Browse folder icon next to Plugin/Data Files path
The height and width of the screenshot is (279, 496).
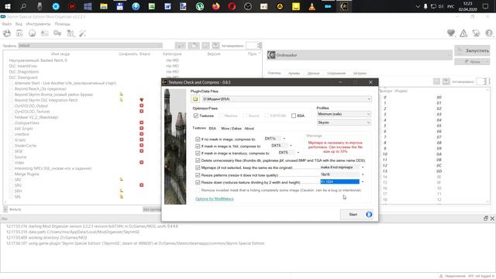195,99
